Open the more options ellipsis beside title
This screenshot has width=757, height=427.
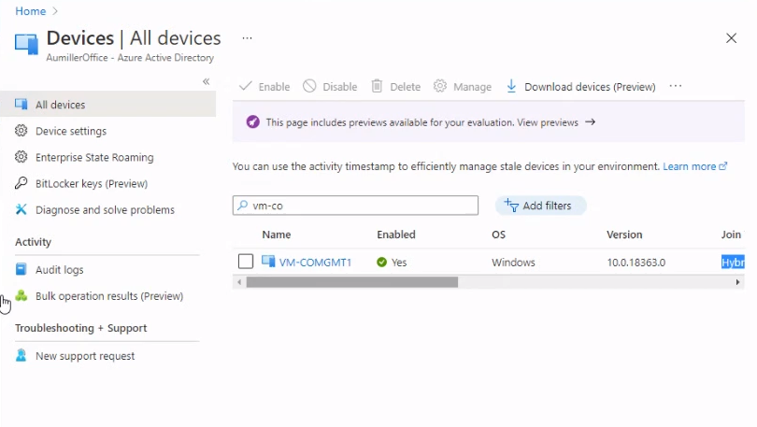click(x=247, y=38)
